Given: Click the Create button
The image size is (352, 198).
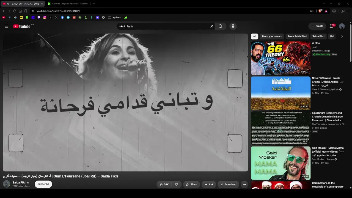Looking at the screenshot, I should pos(317,26).
